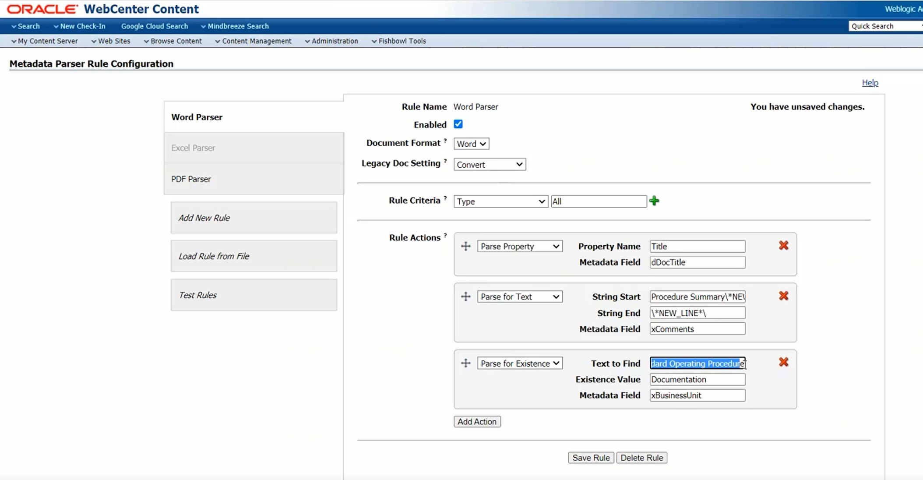Grab the move handle of Parse Property action

[x=465, y=246]
